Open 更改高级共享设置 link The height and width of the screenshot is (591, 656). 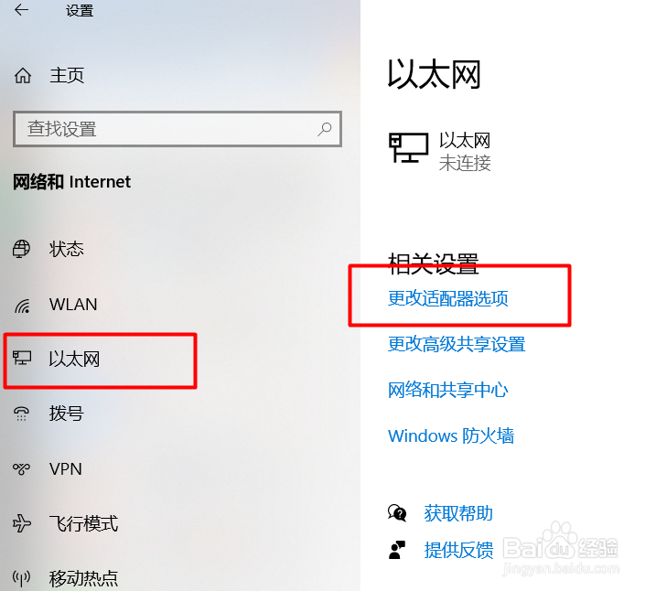(457, 344)
